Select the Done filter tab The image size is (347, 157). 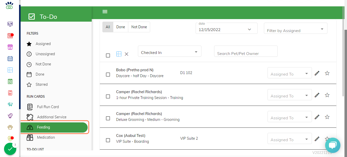click(x=121, y=27)
